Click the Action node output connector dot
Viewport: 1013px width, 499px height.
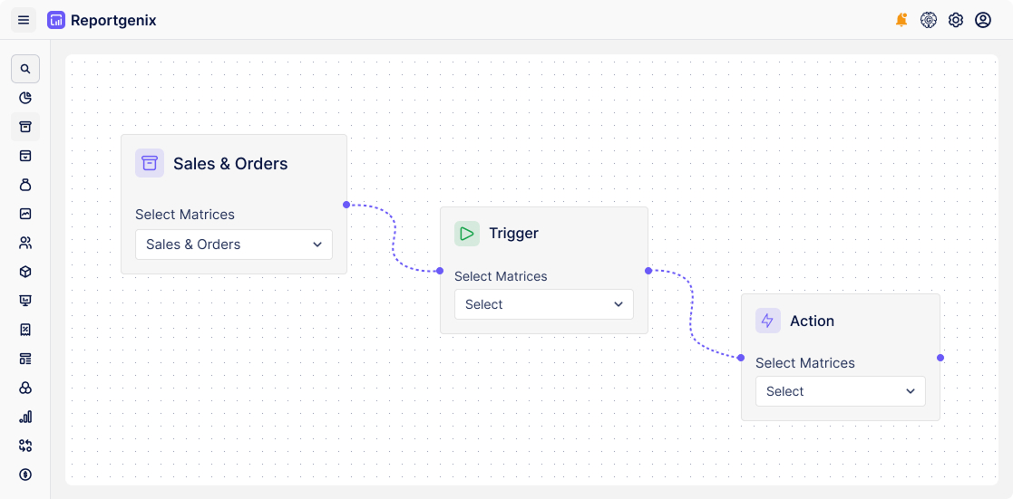pyautogui.click(x=940, y=358)
